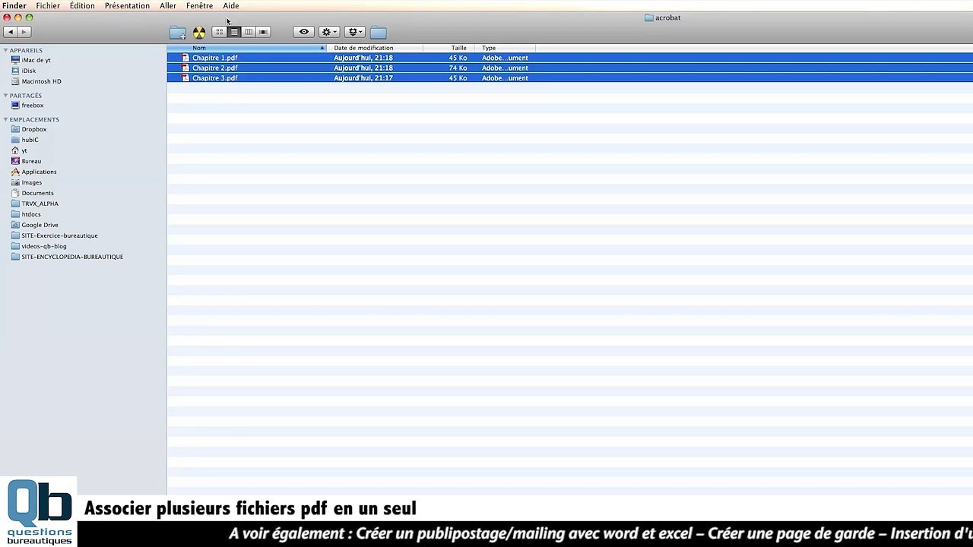Click the Burn disc toolbar icon
Screen dimensions: 973x547
tap(199, 33)
